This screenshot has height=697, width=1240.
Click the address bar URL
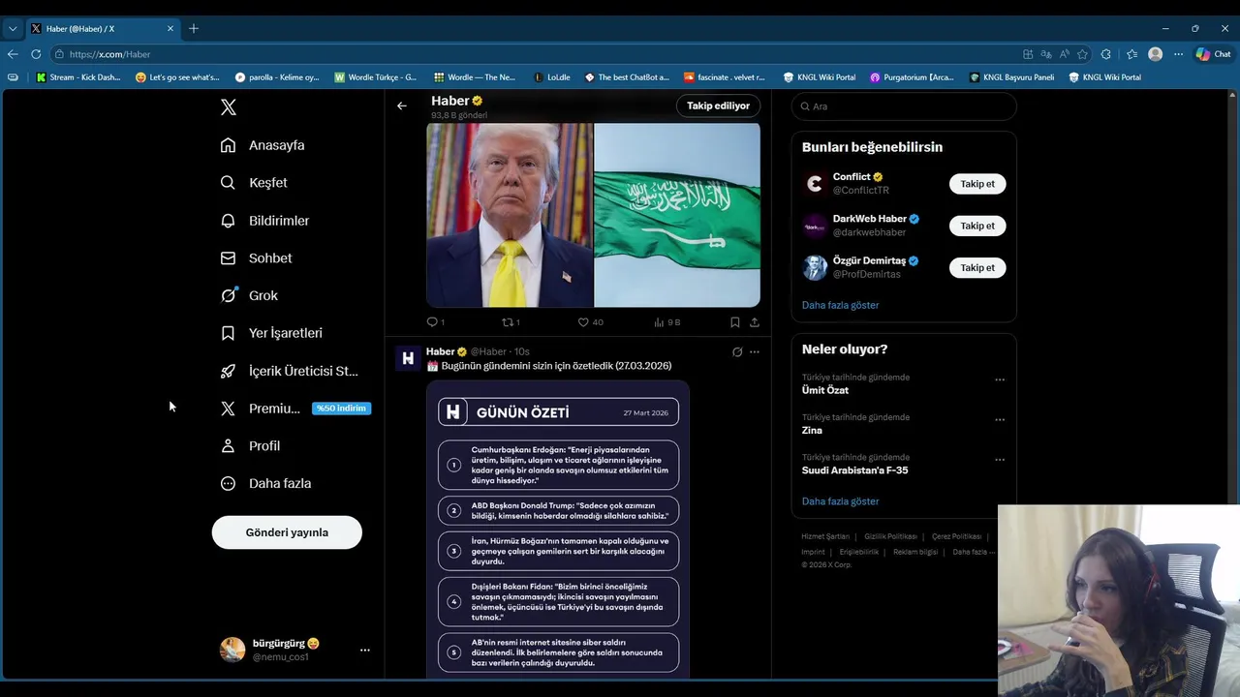pos(109,54)
